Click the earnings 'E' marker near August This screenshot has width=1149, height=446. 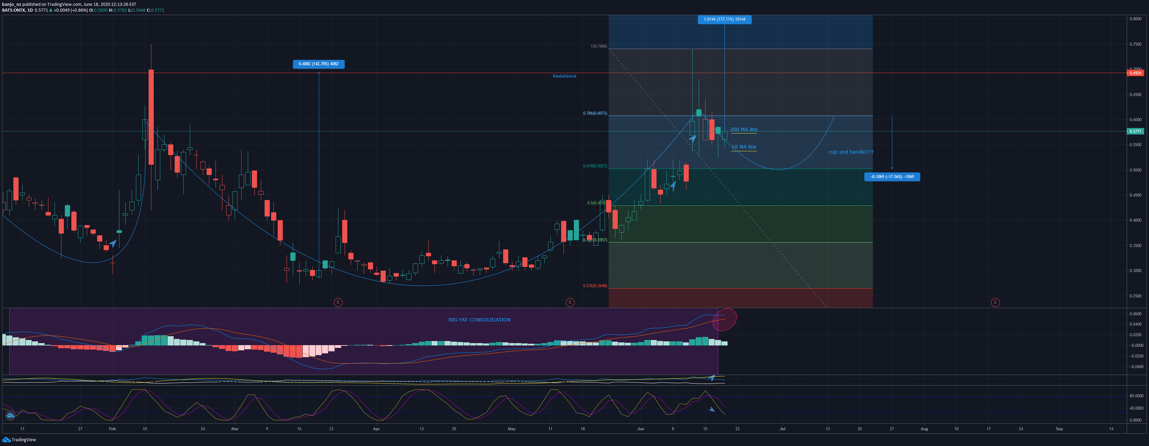[x=995, y=302]
